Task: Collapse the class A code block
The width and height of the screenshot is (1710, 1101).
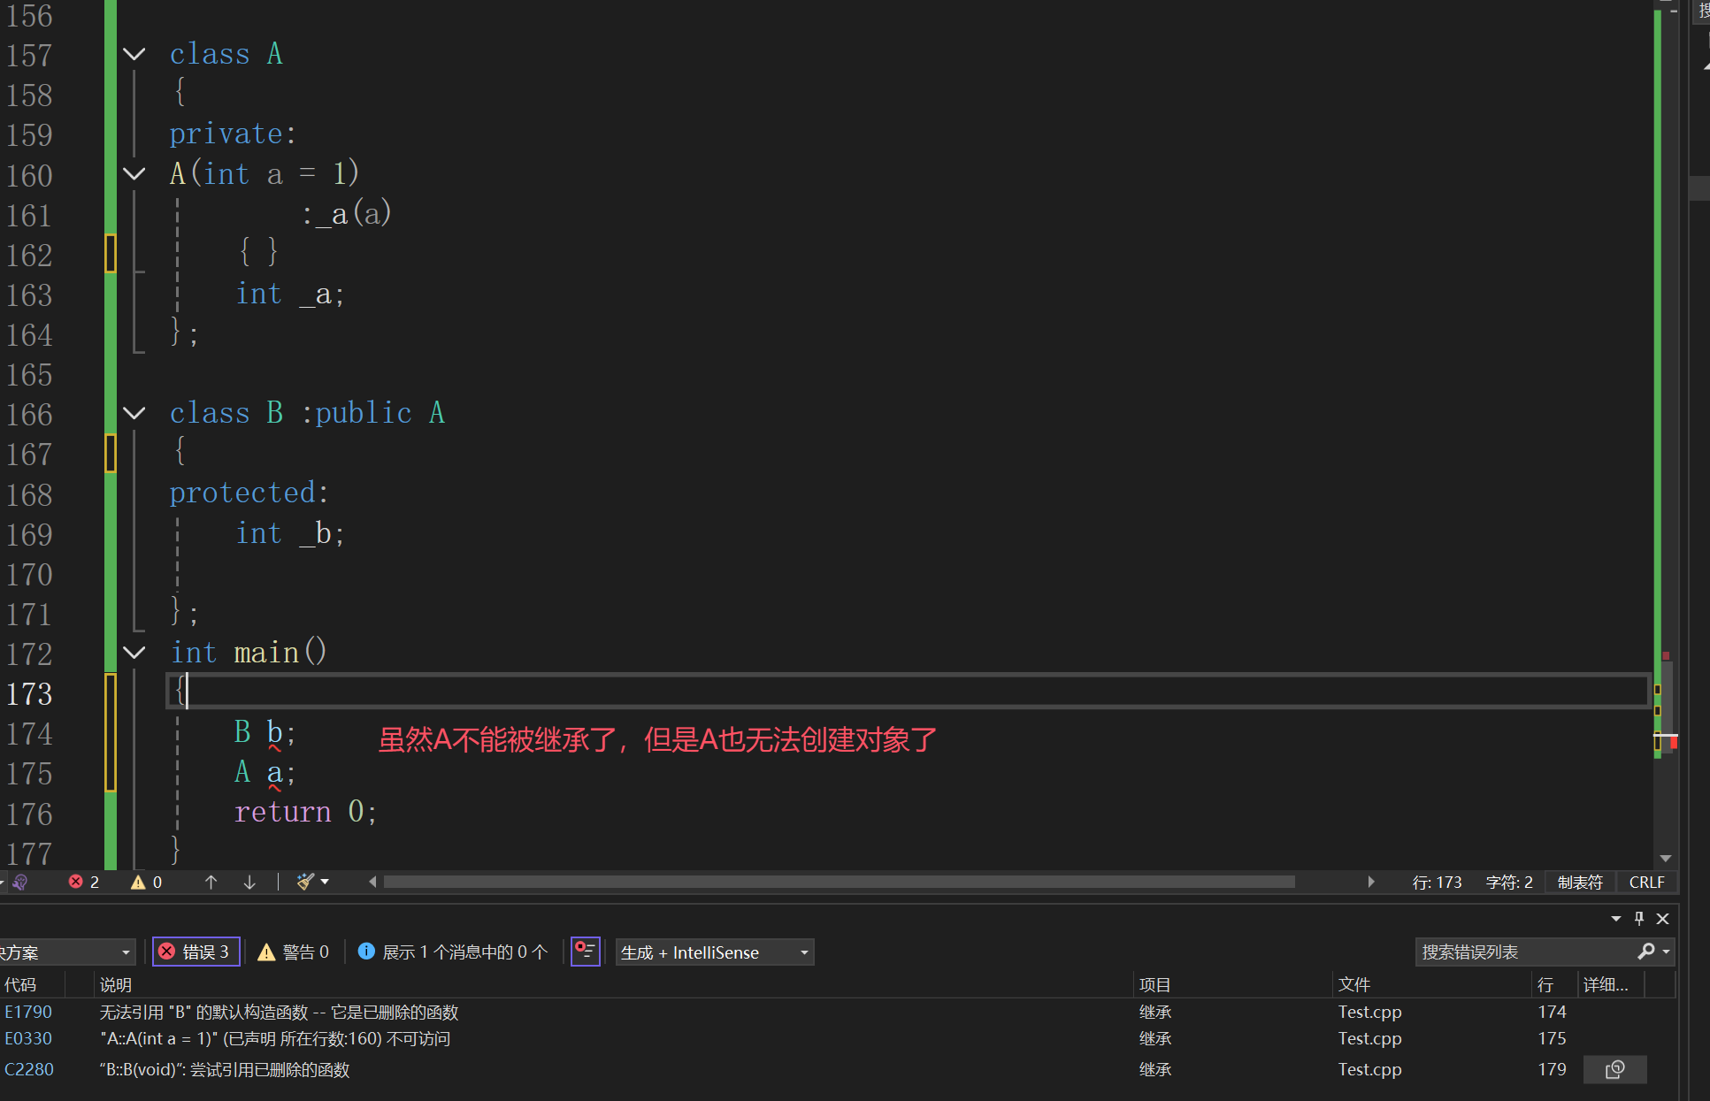Action: click(x=134, y=54)
